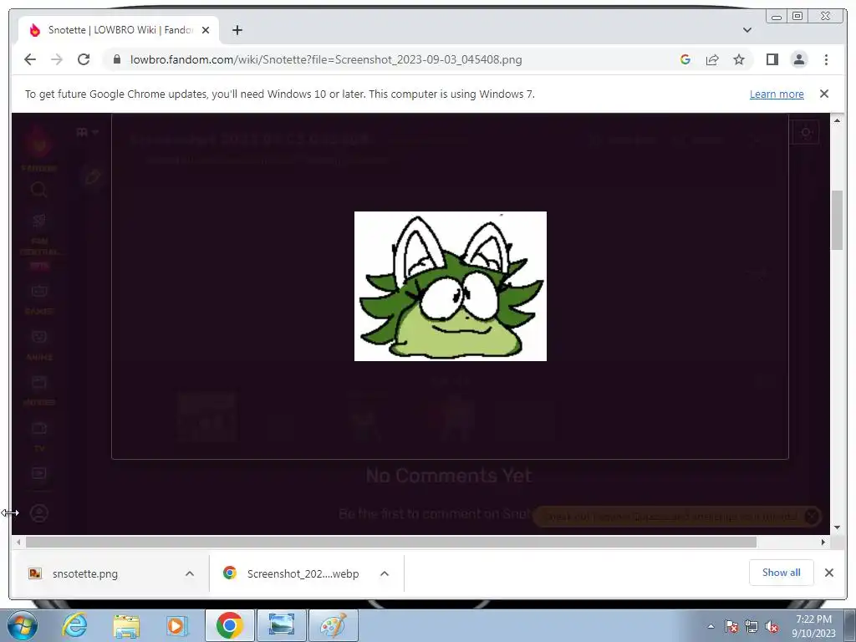Open the downloaded Screenshot_202....webp file

[292, 573]
